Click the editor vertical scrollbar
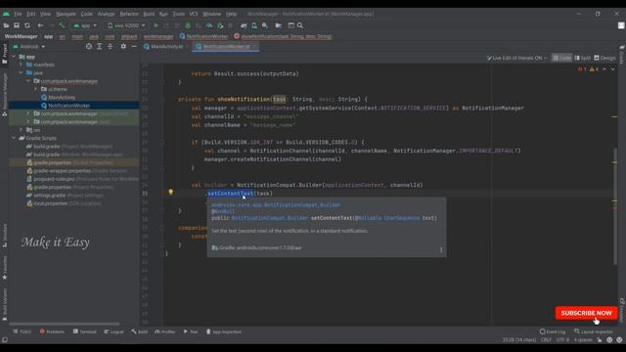The height and width of the screenshot is (352, 626). 614,205
